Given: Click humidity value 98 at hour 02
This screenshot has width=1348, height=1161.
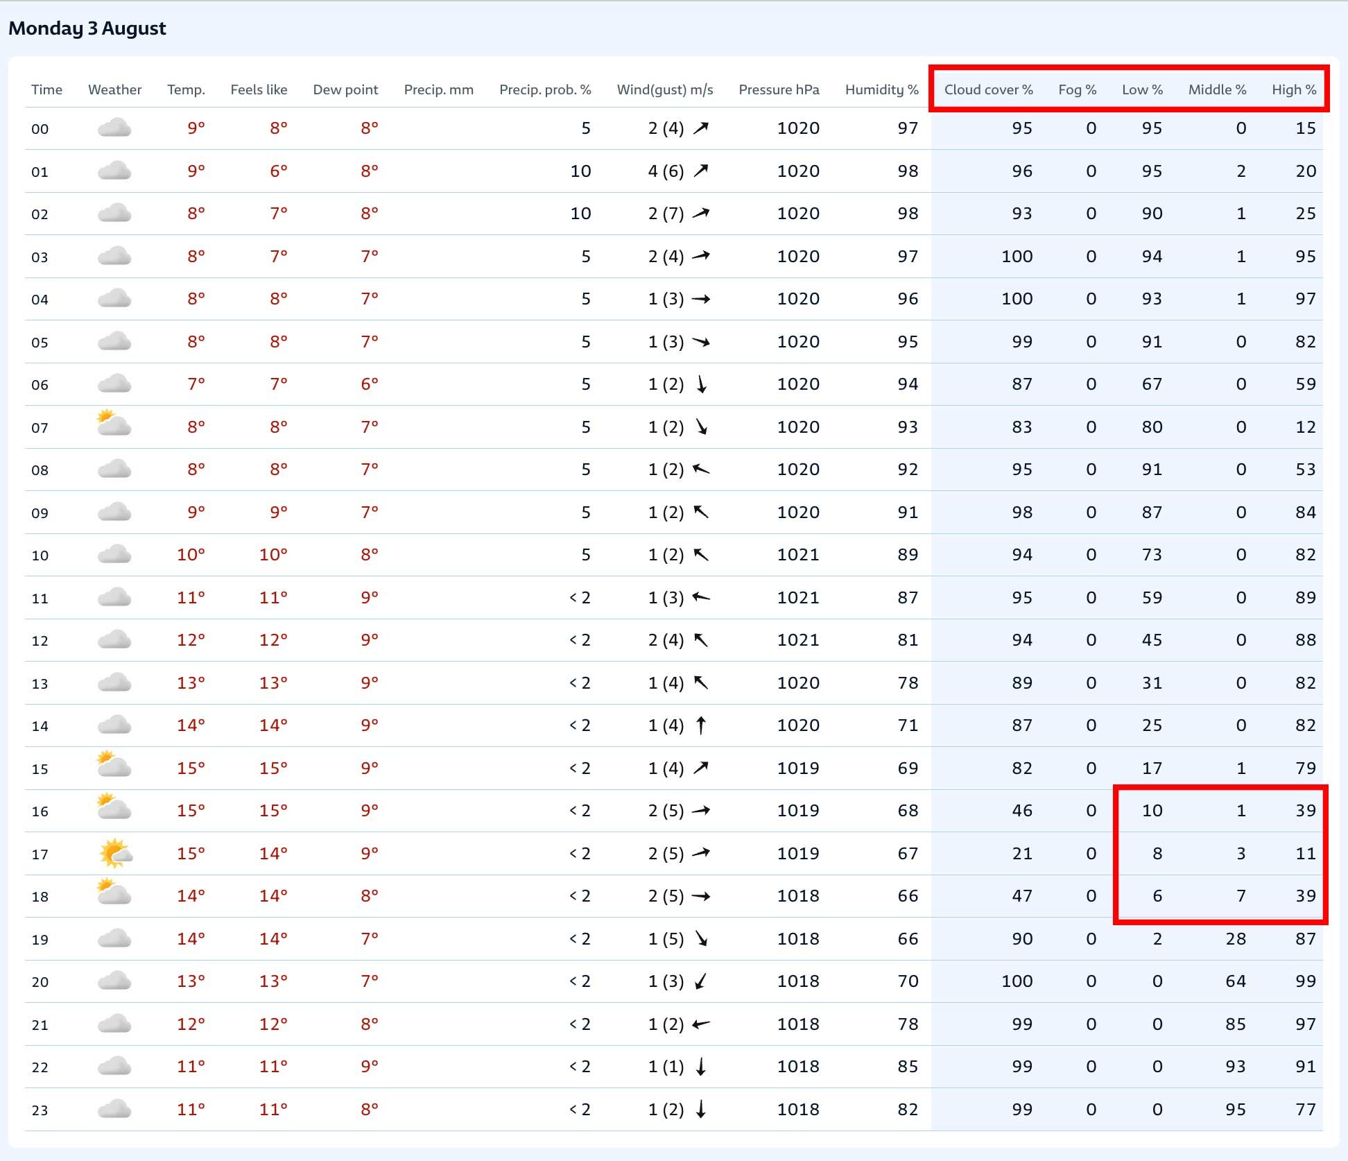Looking at the screenshot, I should 908,214.
